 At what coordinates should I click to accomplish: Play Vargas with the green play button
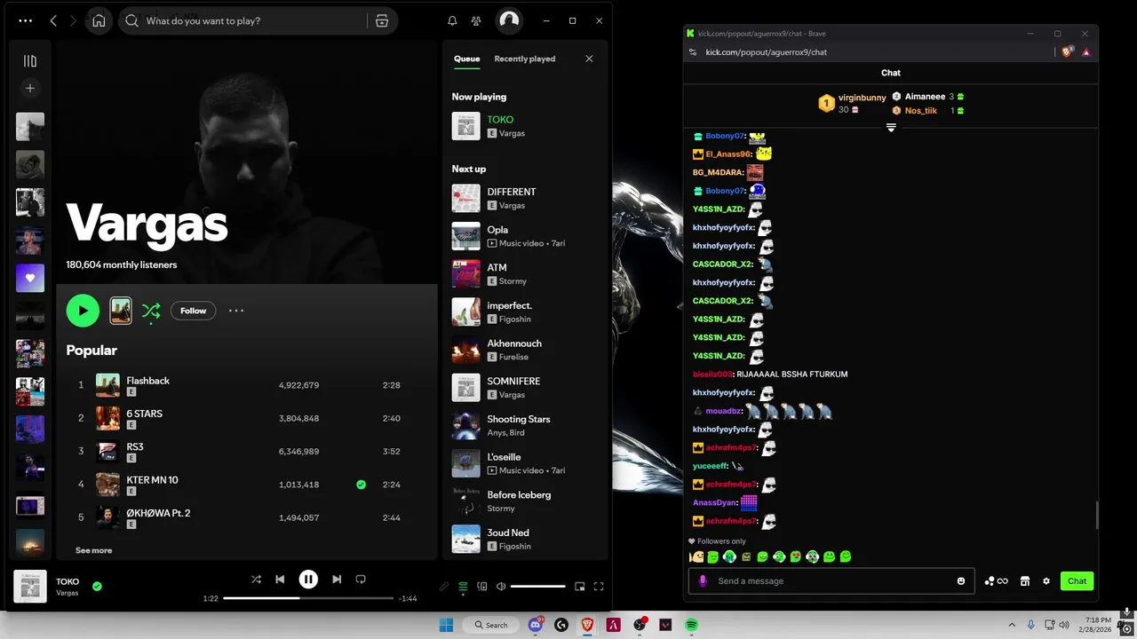click(x=83, y=311)
